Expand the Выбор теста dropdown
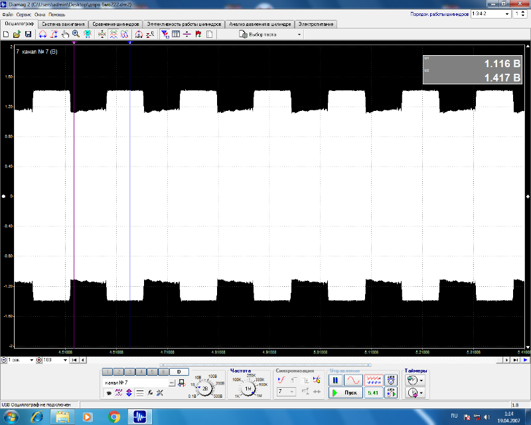Screen dimensions: 531x425 pyautogui.click(x=299, y=35)
